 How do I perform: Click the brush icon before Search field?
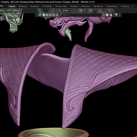[x=57, y=15]
